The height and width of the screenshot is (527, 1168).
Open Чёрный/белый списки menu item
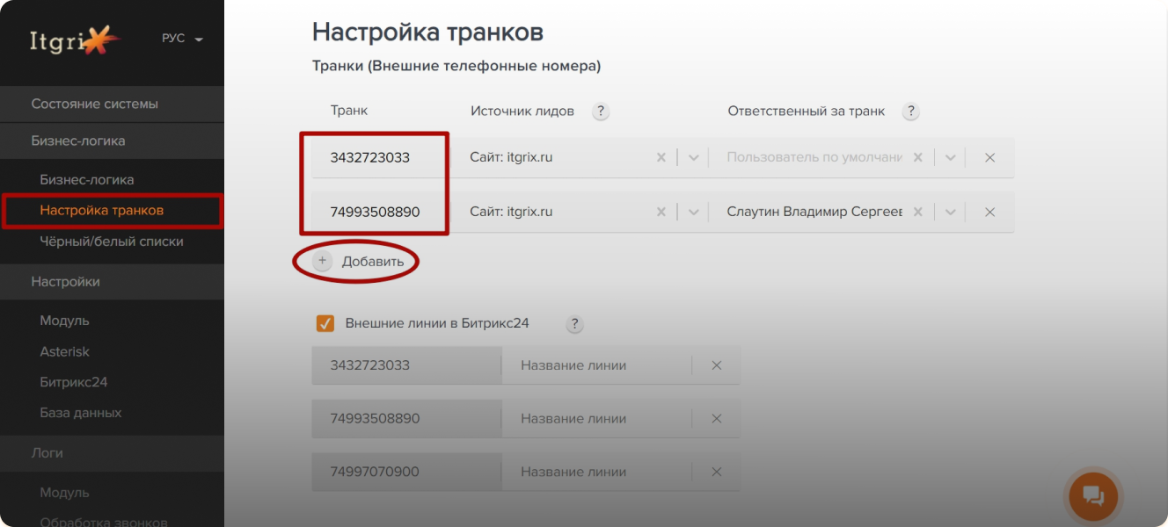tap(111, 242)
